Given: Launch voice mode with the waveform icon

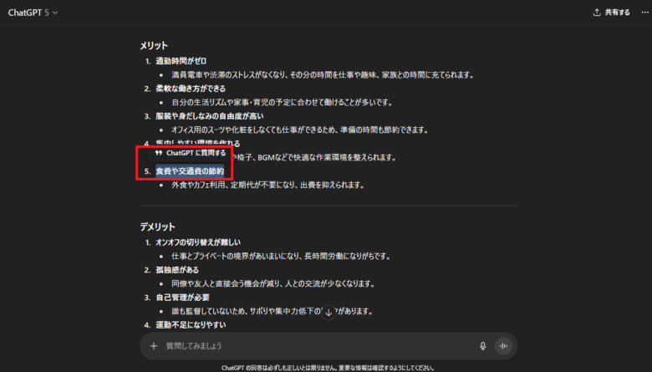Looking at the screenshot, I should [503, 346].
